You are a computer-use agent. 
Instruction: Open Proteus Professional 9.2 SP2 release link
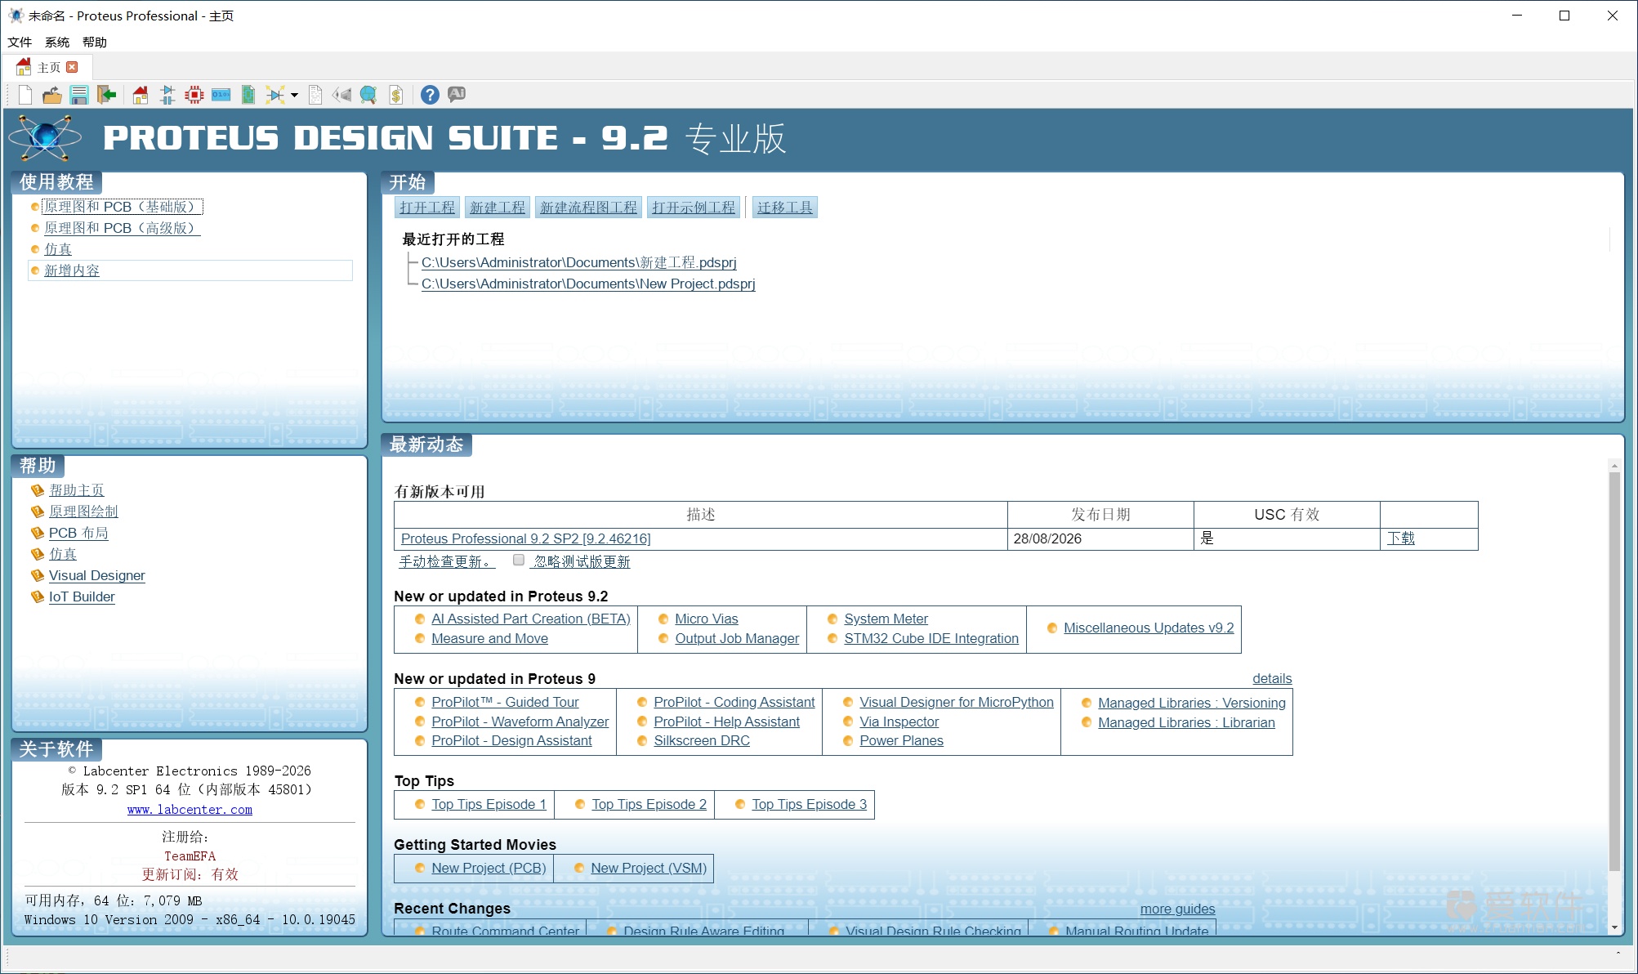[x=526, y=538]
